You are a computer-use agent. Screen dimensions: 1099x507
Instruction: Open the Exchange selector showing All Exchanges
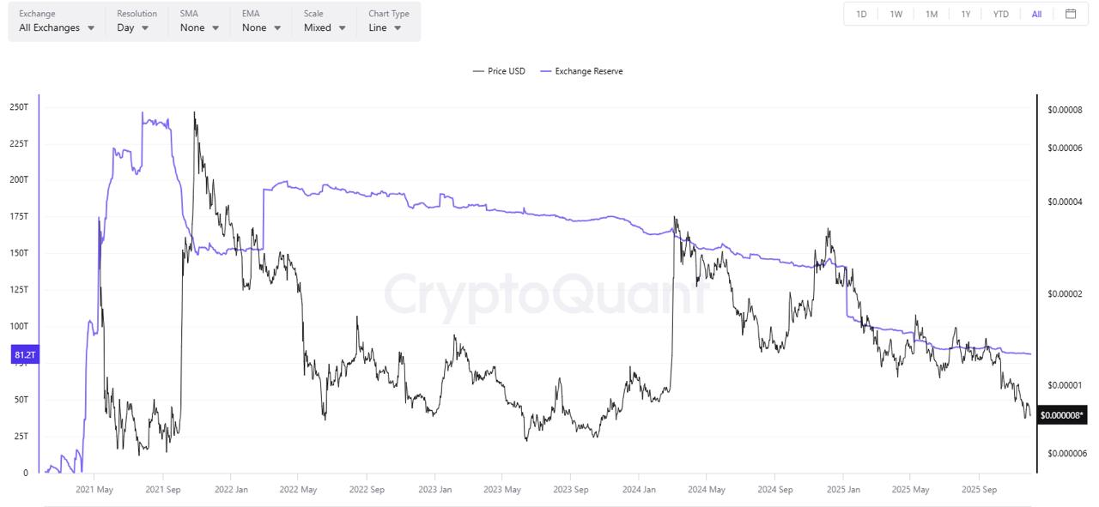point(56,27)
